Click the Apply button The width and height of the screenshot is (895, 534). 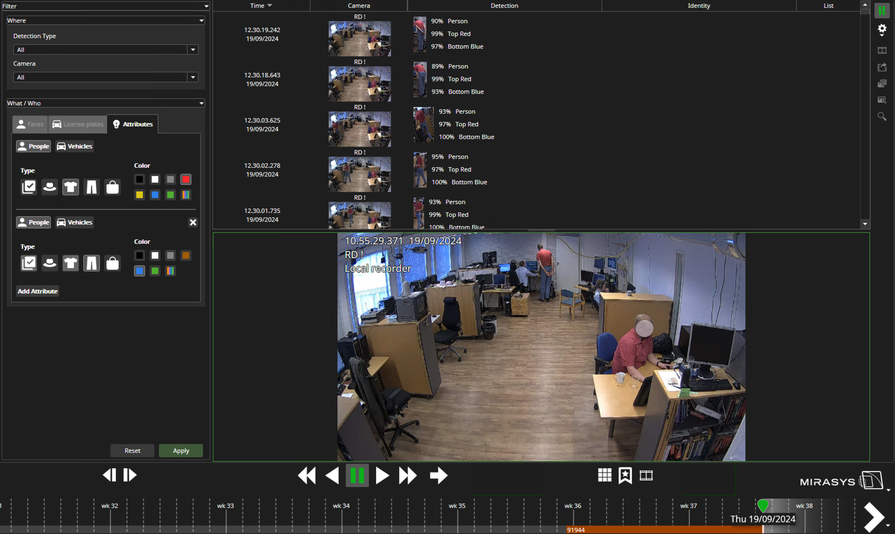(181, 451)
